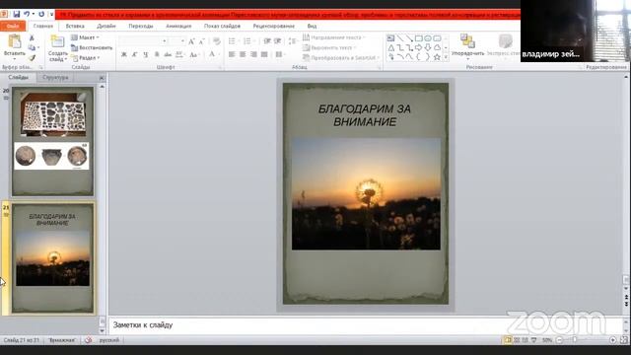Open Направление текста dropdown
Image resolution: width=631 pixels, height=355 pixels.
[333, 37]
